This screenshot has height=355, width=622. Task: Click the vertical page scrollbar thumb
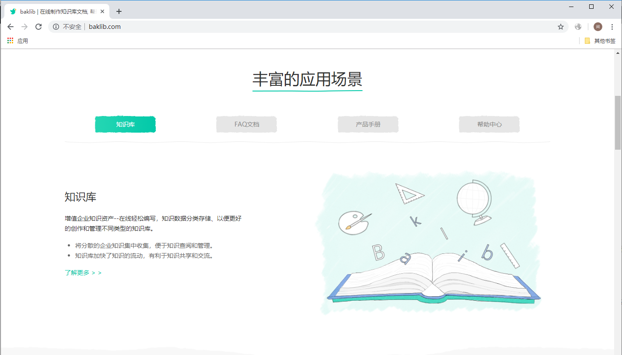point(618,123)
